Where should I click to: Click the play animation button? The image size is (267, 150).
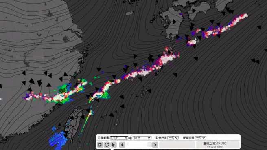(114, 145)
